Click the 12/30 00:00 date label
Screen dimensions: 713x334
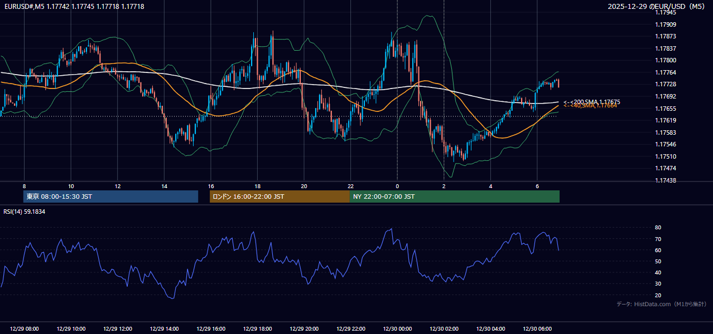(x=397, y=329)
